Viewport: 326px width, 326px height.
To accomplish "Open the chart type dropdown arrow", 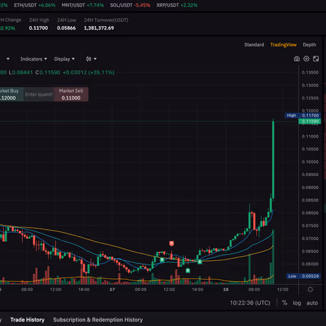I will (x=95, y=59).
